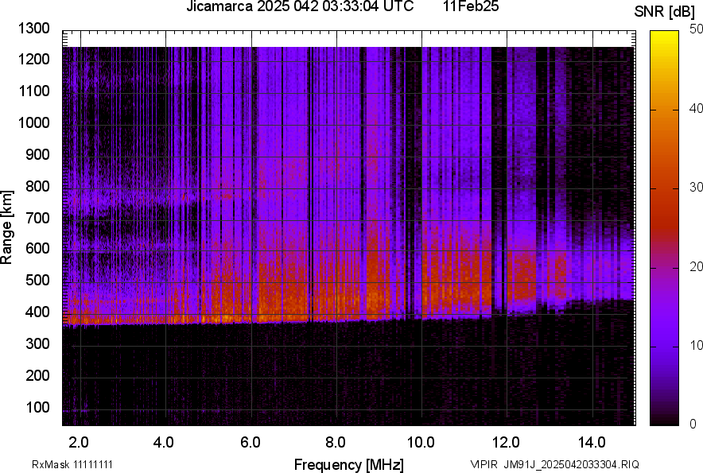Click the 'Frequency [MHz]' axis label
Viewport: 703px width, 473px height.
[348, 464]
